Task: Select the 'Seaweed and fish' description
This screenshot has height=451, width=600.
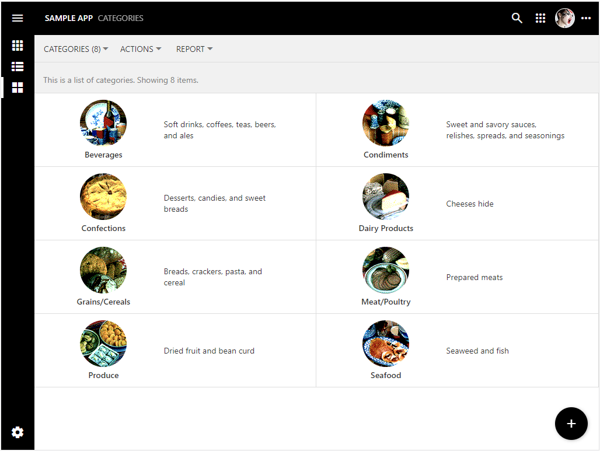Action: (477, 351)
